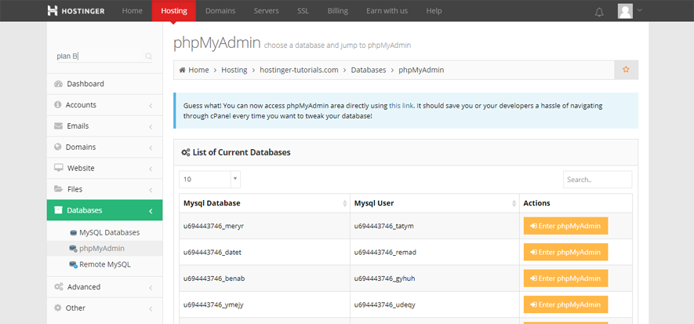The image size is (694, 324).
Task: Expand the Emails sidebar section
Action: [151, 126]
